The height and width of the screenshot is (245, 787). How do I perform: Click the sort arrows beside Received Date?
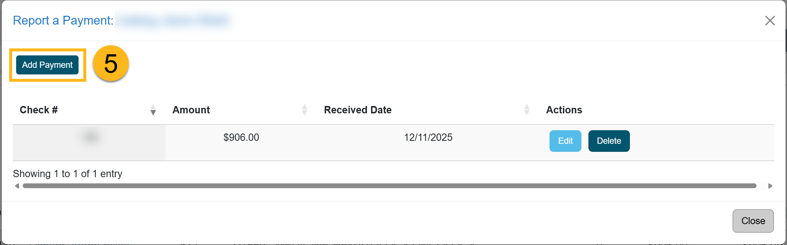(x=527, y=110)
